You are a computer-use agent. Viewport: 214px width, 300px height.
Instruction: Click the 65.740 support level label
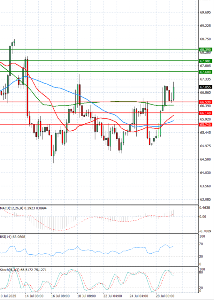205,124
